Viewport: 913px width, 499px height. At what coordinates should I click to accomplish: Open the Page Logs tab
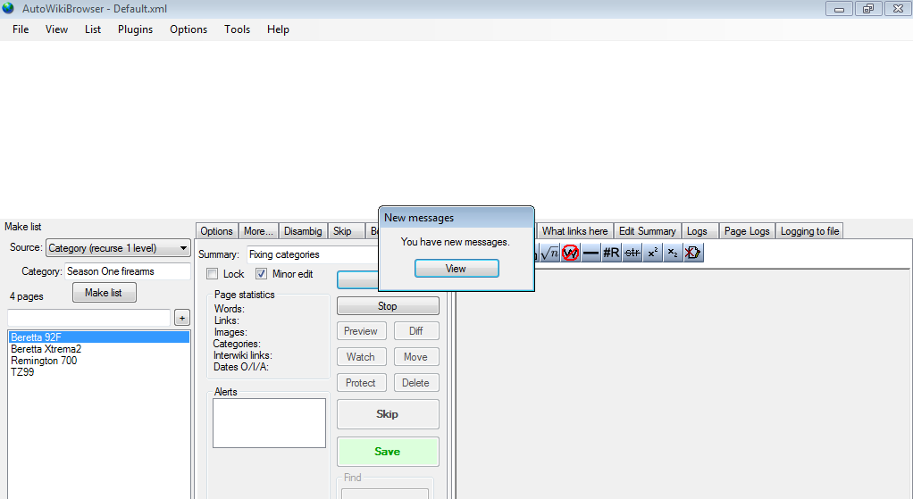[747, 231]
